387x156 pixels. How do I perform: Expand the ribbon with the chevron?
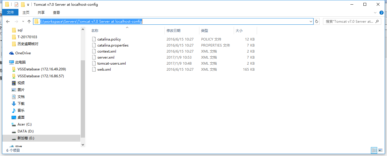click(x=375, y=13)
